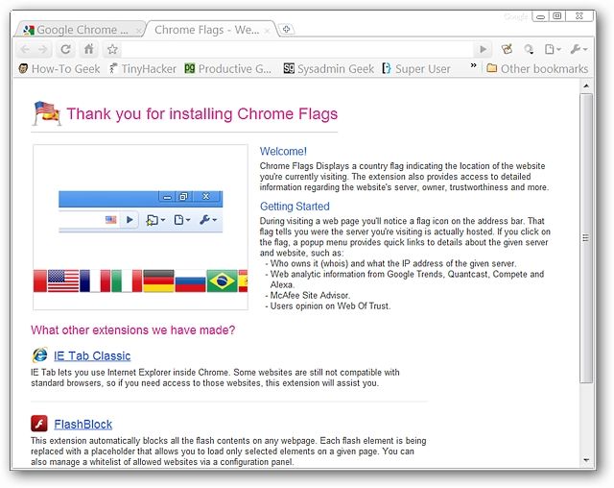Bookmark this page with the star

click(112, 49)
